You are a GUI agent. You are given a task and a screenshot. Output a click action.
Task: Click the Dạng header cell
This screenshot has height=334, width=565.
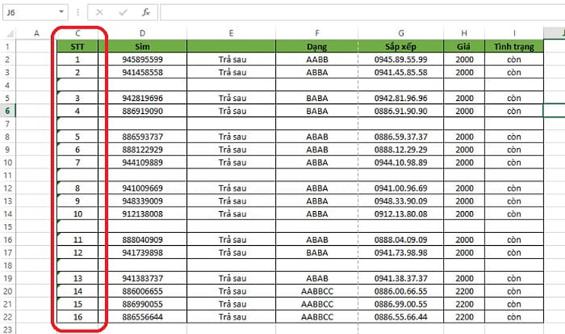coord(317,47)
